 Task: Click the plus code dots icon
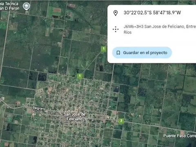coord(116,29)
